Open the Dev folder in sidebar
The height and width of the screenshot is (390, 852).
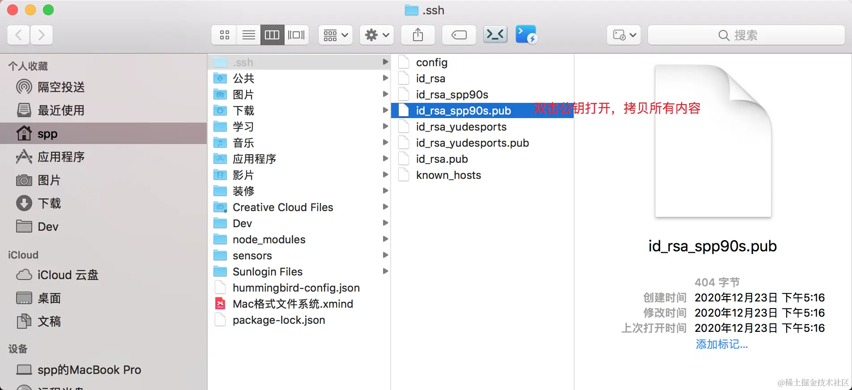[103, 226]
